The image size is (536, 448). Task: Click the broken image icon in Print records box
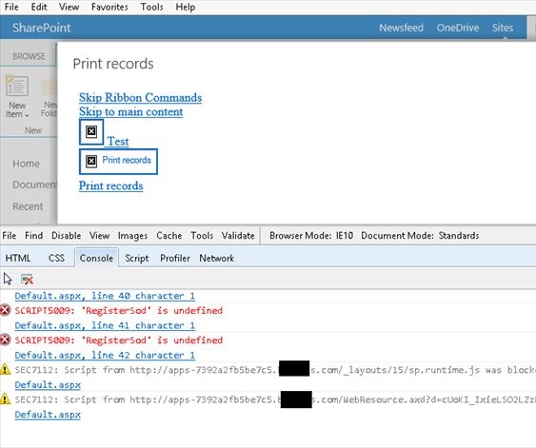[x=91, y=161]
